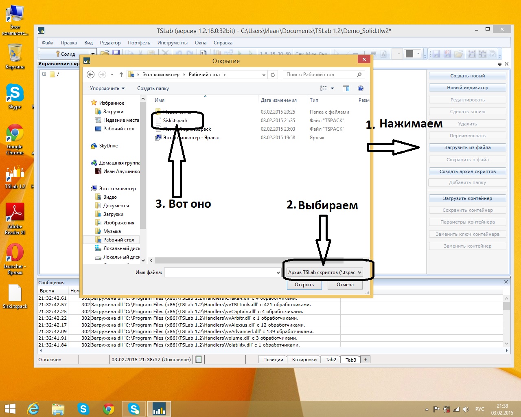
Task: Show the preview pane in dialog
Action: point(346,88)
